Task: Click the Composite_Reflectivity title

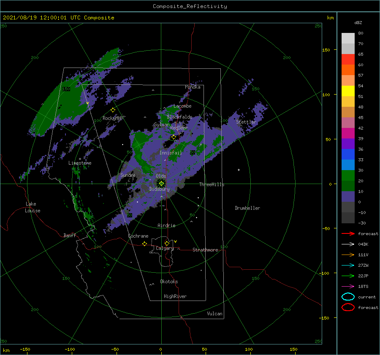Action: 190,6
